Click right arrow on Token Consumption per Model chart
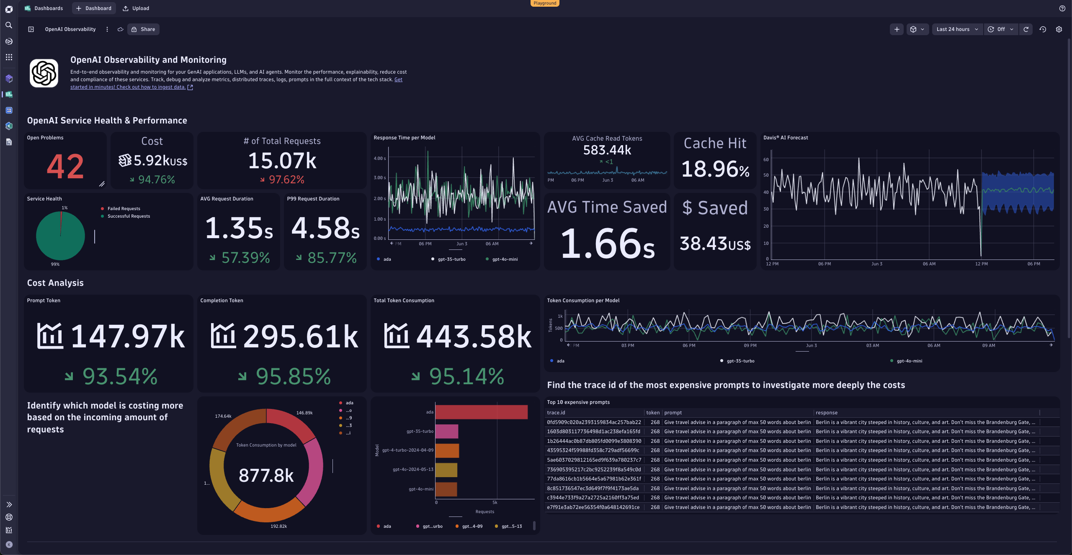This screenshot has height=555, width=1072. coord(1051,345)
